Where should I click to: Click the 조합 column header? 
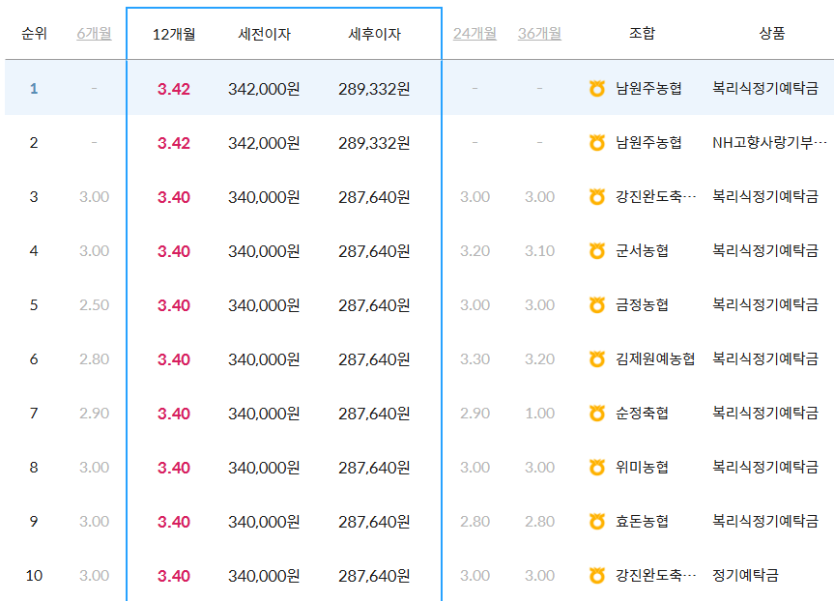(x=642, y=33)
